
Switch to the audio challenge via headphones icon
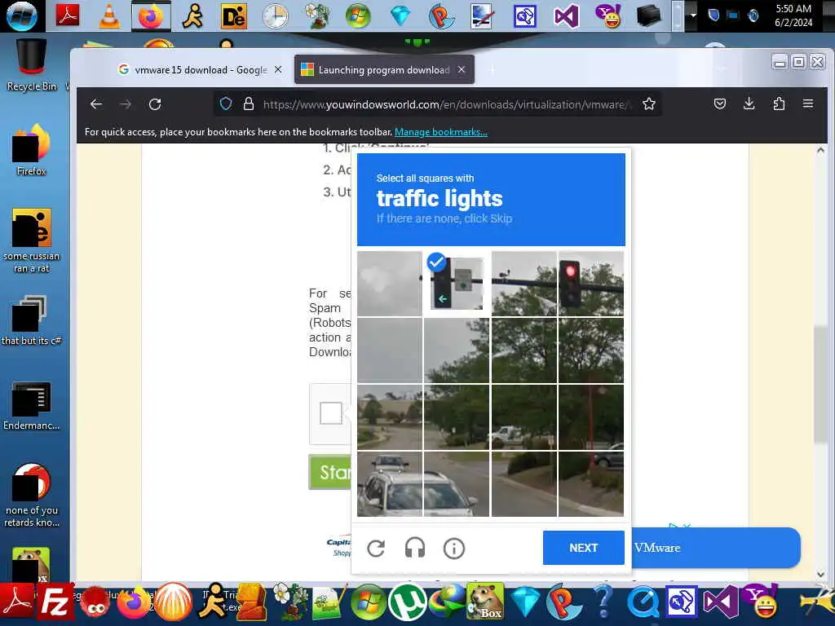coord(415,548)
